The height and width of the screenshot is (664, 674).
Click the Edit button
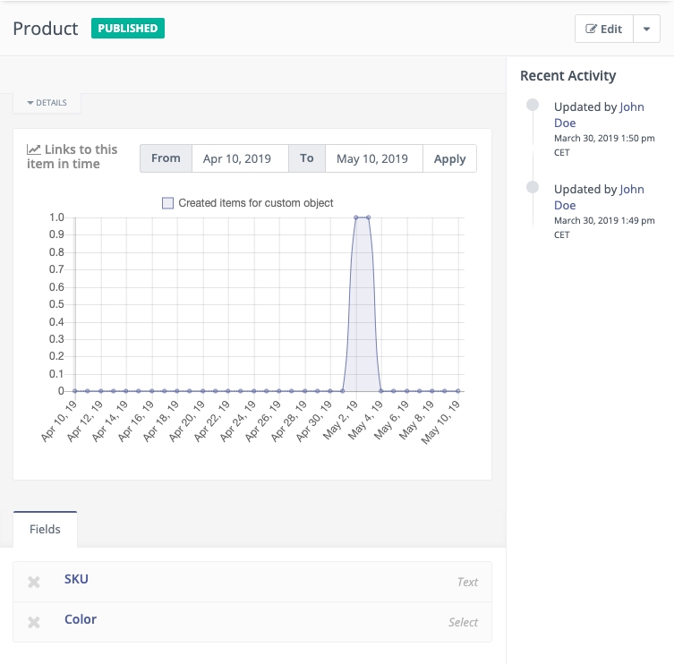pos(603,29)
